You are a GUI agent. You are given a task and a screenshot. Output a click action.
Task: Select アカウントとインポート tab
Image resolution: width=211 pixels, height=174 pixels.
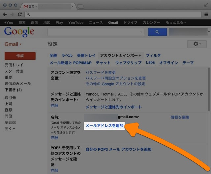121,55
